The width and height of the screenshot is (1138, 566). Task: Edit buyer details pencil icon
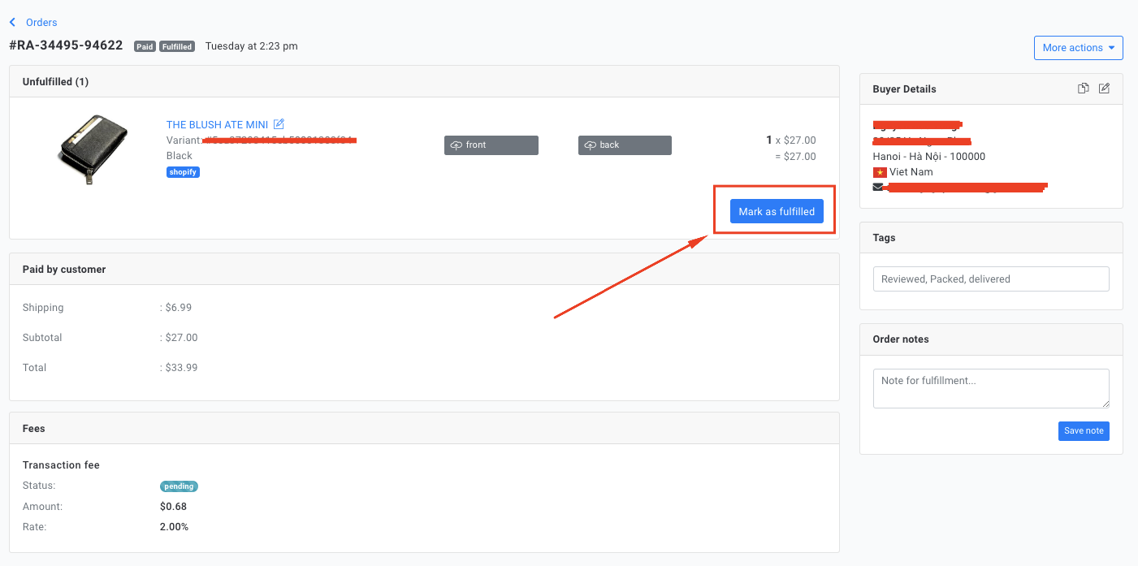point(1104,89)
